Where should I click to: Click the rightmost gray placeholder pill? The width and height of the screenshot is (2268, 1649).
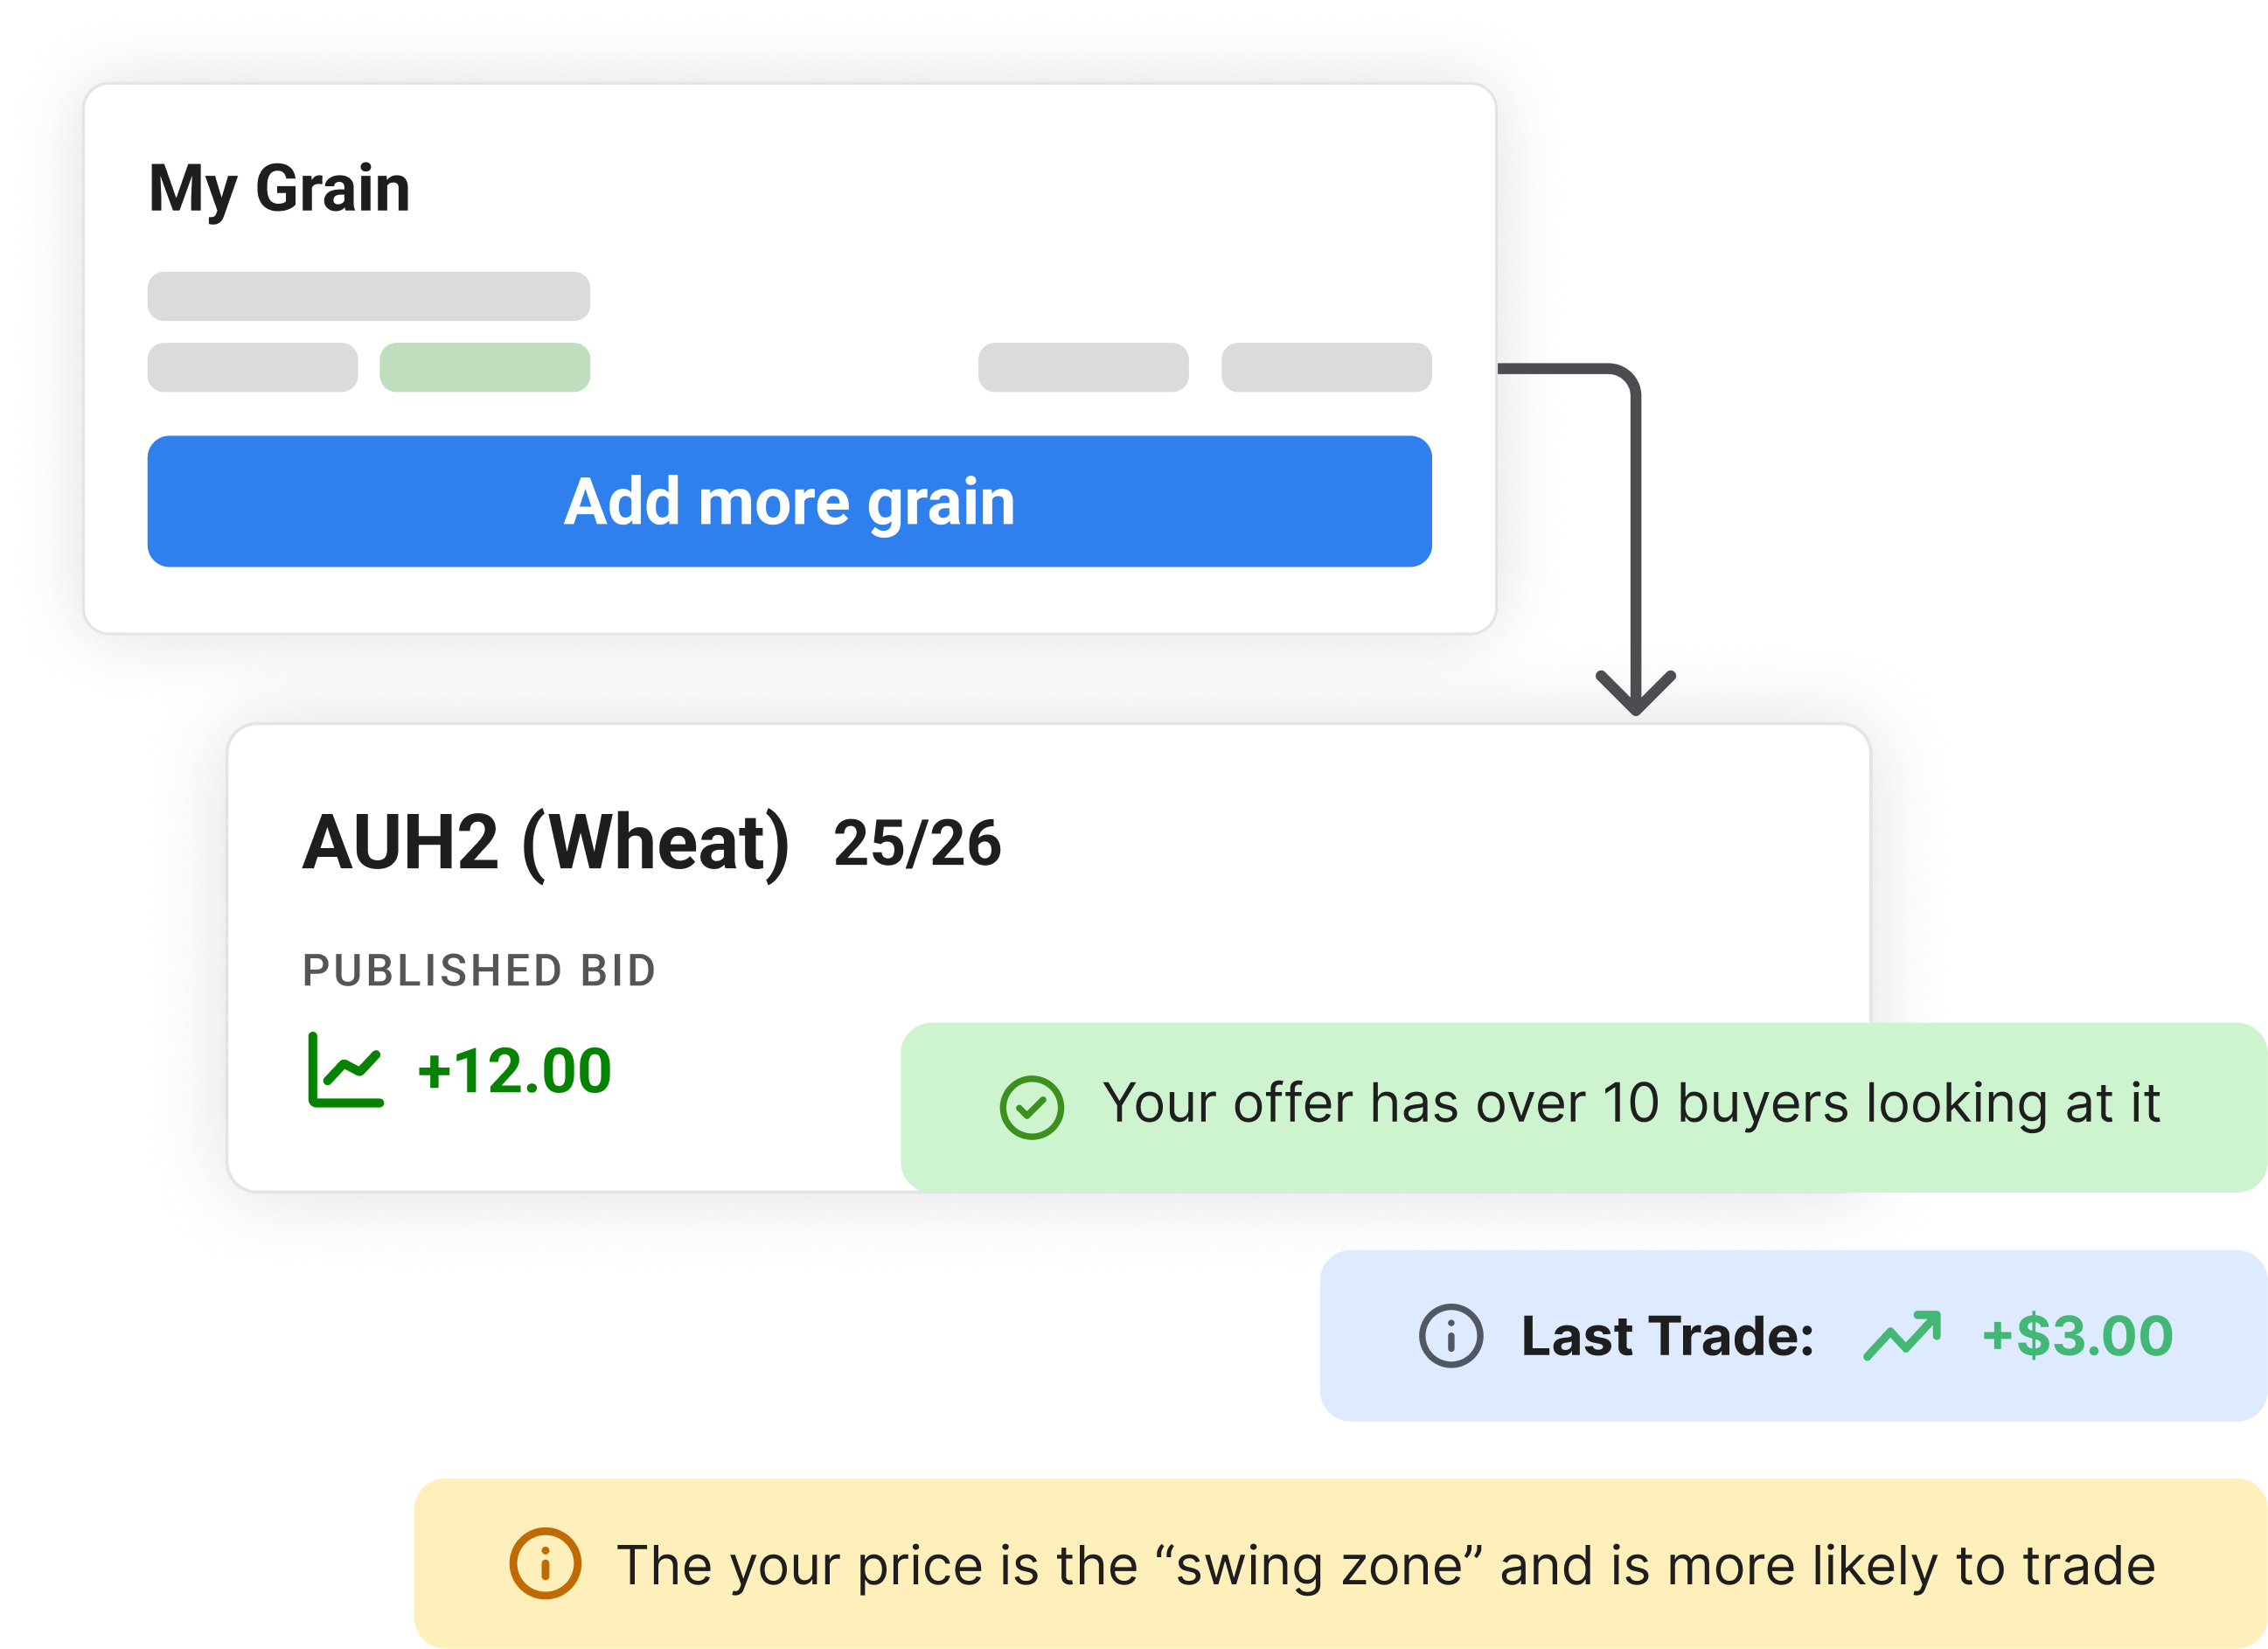(1326, 367)
